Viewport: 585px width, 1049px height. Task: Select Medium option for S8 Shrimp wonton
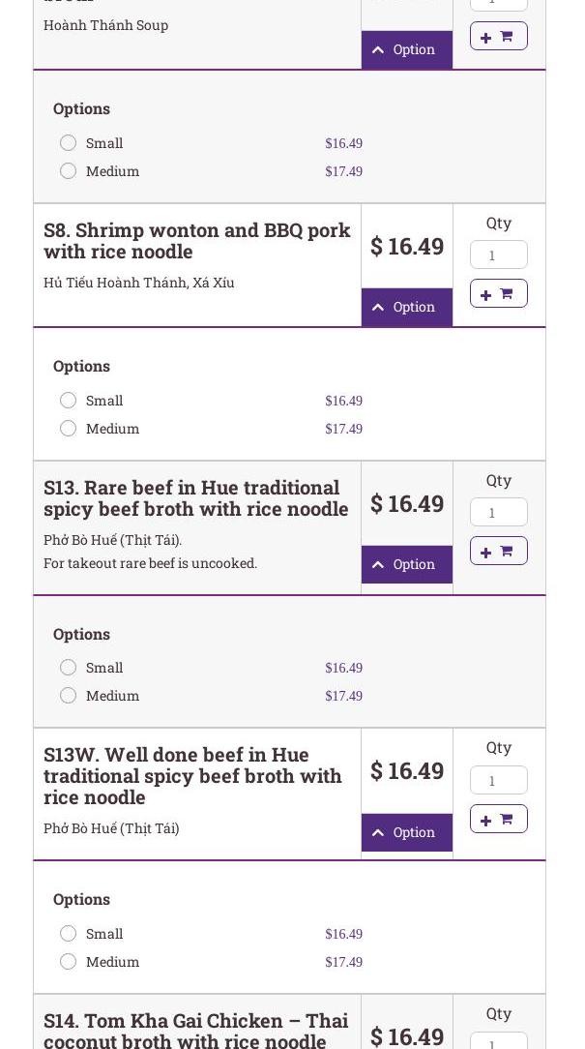click(68, 429)
